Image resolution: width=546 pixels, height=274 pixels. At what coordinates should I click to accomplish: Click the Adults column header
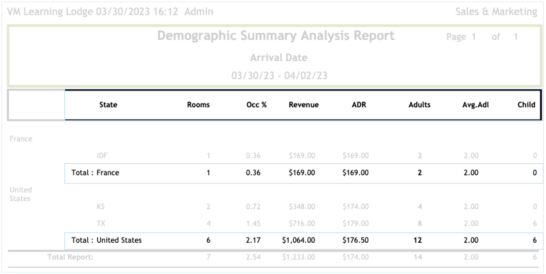pyautogui.click(x=420, y=105)
